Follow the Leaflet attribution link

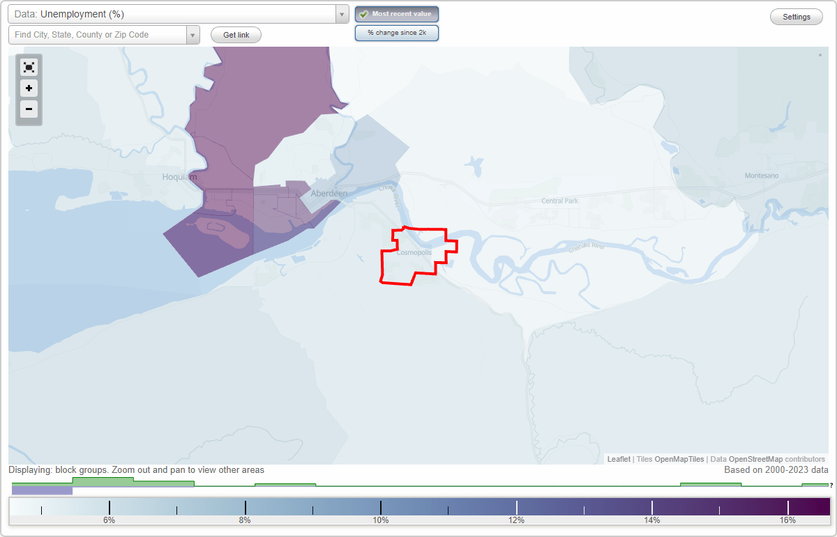pos(619,459)
